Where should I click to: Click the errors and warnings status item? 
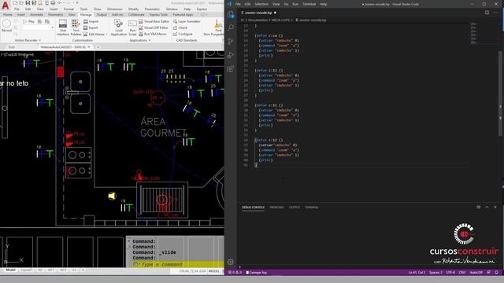pos(235,273)
